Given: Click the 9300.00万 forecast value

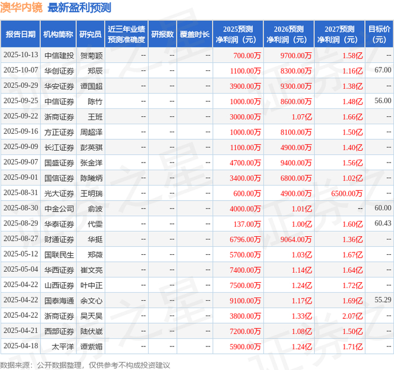Looking at the screenshot, I should pos(296,86).
